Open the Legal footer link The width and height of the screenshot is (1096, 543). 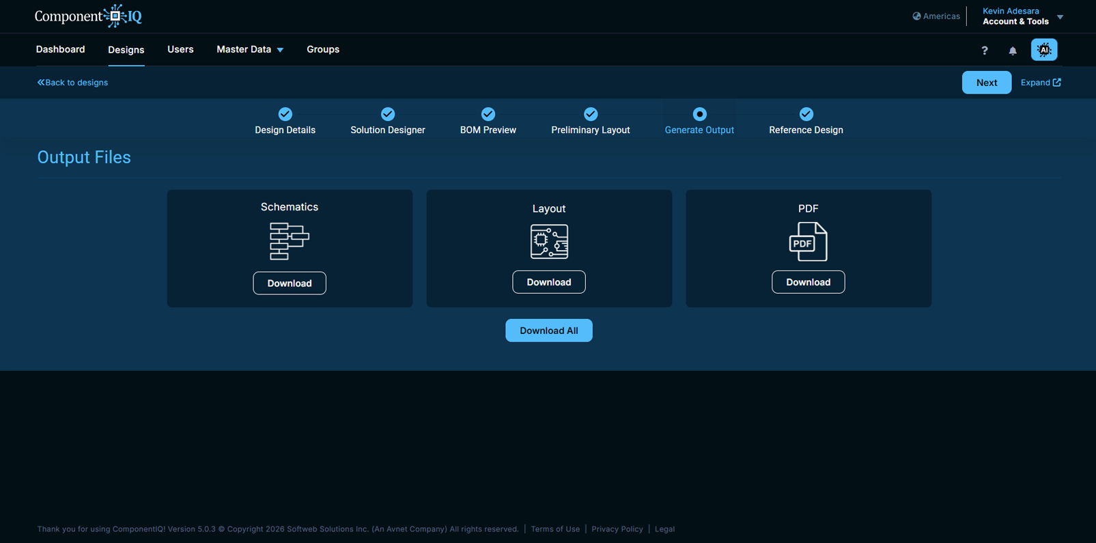click(664, 529)
